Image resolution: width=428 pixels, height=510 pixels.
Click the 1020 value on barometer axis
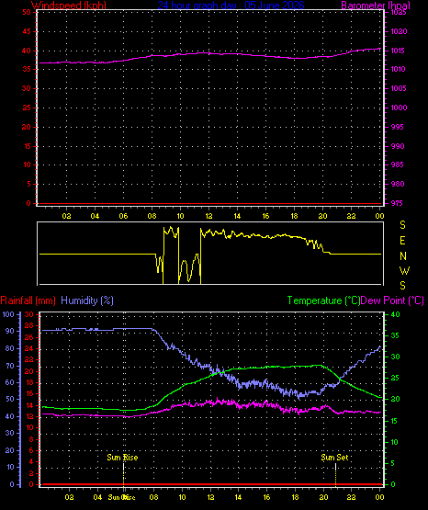399,31
